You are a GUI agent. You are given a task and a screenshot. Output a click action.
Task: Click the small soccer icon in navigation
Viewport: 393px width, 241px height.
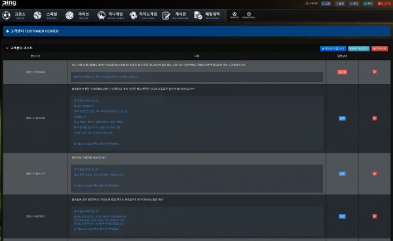click(x=234, y=15)
